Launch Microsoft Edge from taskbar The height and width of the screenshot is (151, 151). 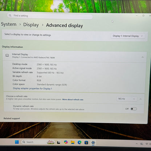(x=79, y=142)
